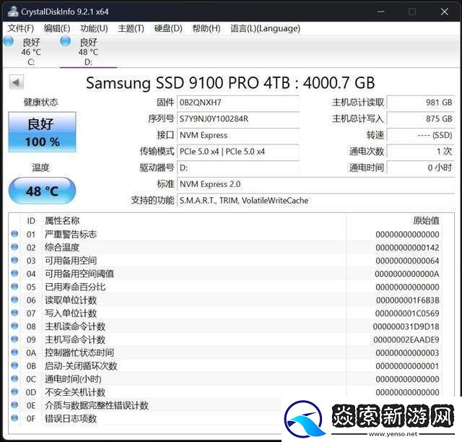Click status dot for attribute 07
Viewport: 462px width, 442px height.
[x=14, y=313]
